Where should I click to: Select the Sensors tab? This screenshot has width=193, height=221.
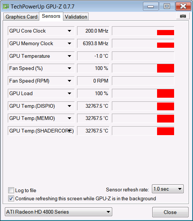[x=51, y=16]
